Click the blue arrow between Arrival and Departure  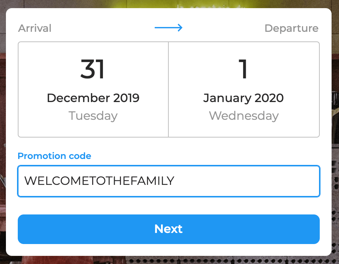tap(168, 28)
